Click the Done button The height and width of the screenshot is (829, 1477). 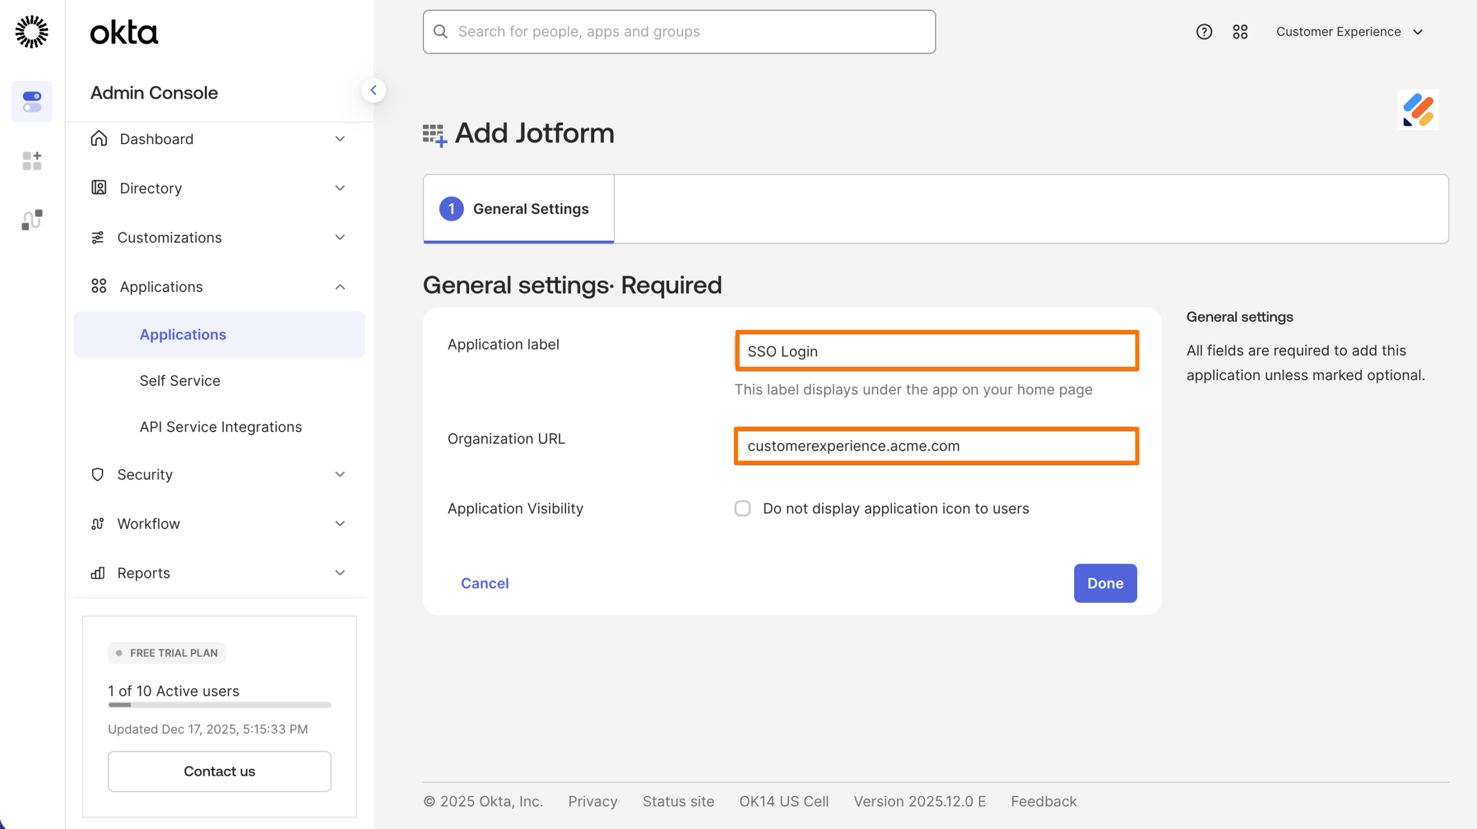tap(1104, 583)
